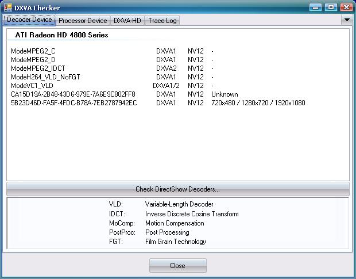Click the Film Grain Technology description
Image resolution: width=356 pixels, height=279 pixels.
coord(176,242)
